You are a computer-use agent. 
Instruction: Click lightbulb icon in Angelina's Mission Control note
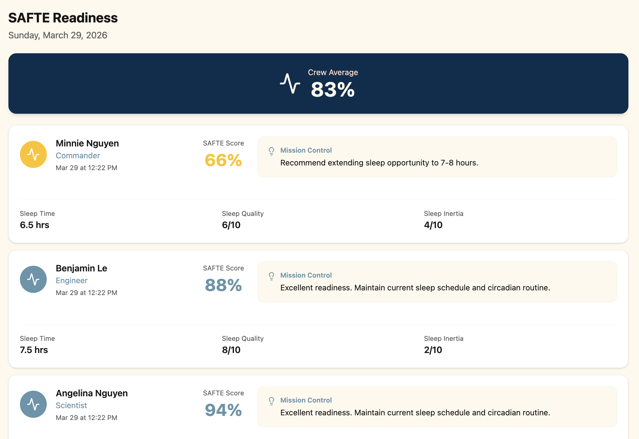click(x=271, y=401)
